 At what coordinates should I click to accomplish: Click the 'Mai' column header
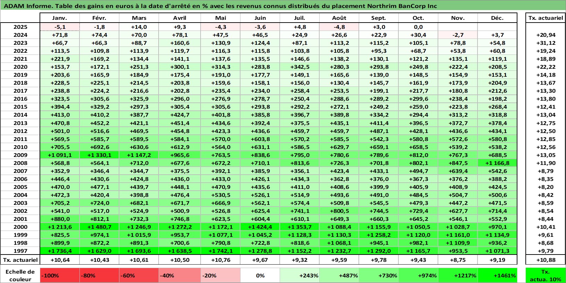click(220, 18)
